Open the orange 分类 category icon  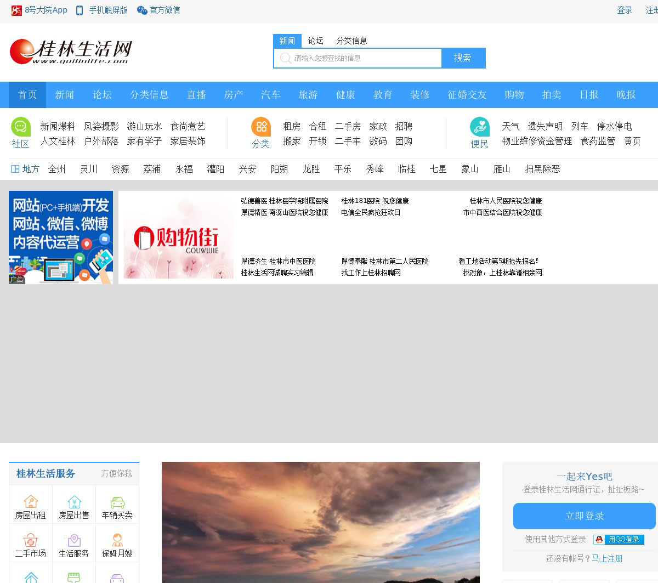point(261,127)
